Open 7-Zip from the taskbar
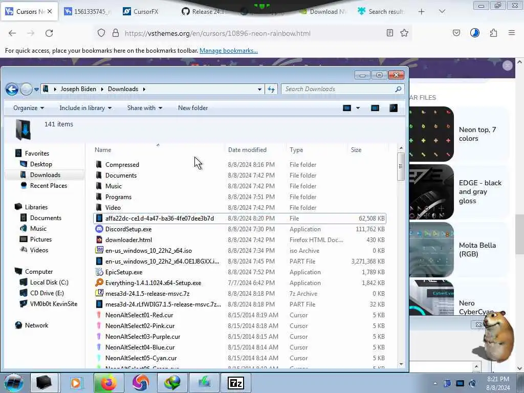 (236, 383)
